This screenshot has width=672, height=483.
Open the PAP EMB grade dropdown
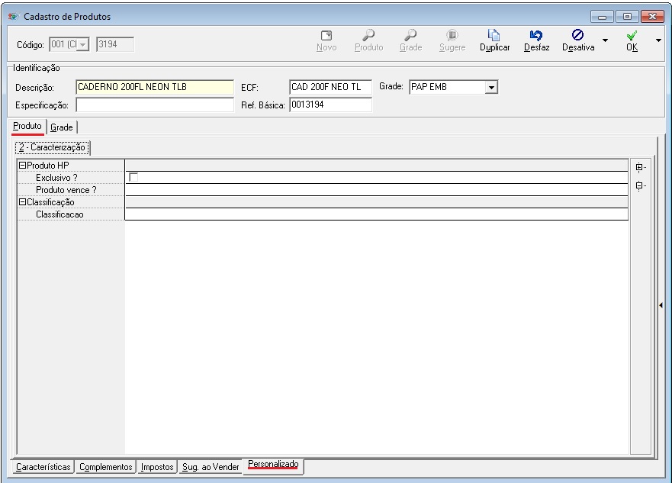(x=491, y=88)
